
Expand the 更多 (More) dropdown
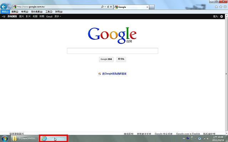(58, 17)
